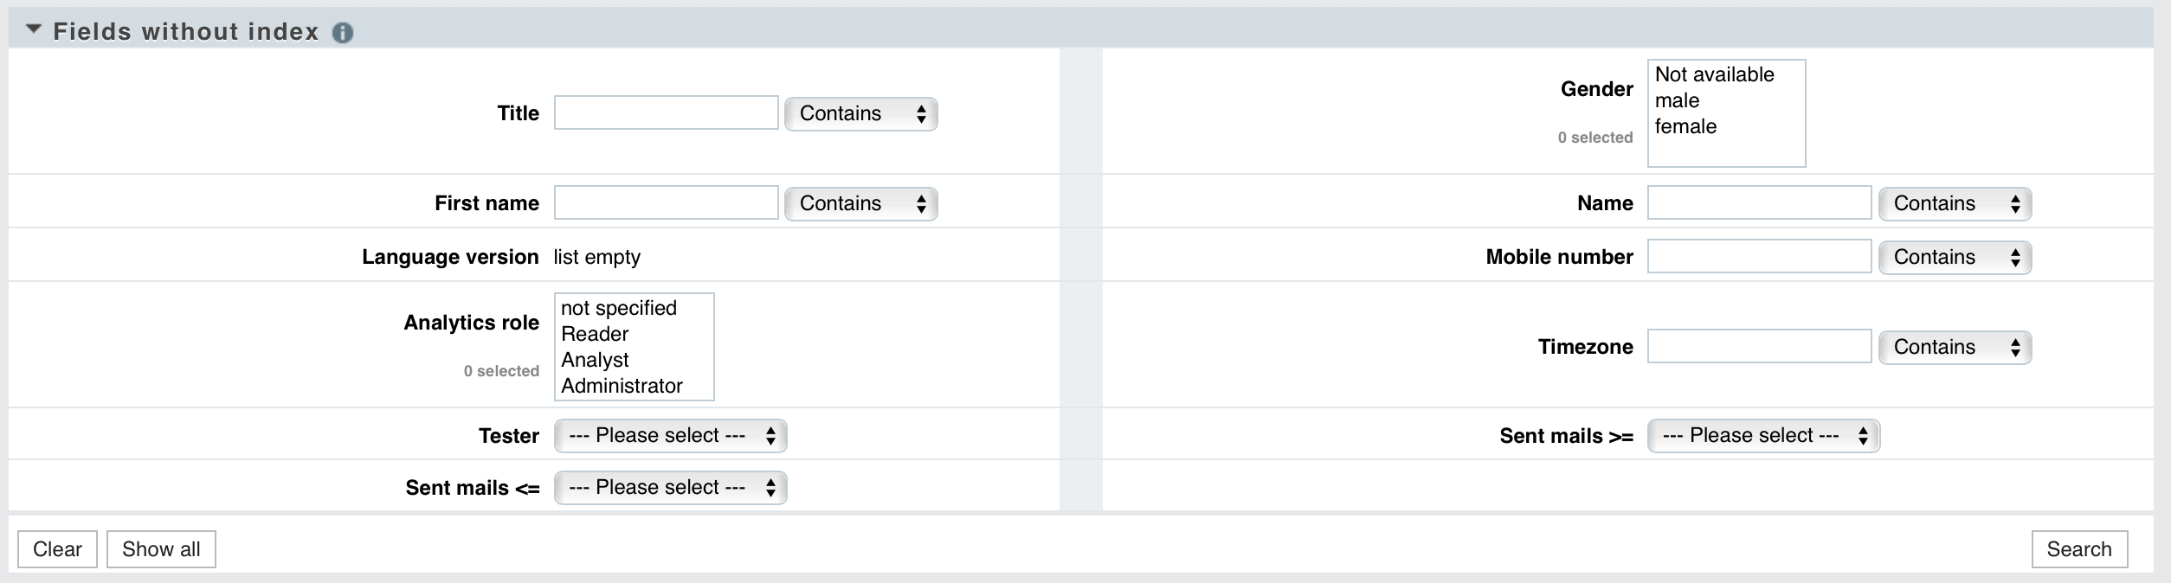This screenshot has width=2171, height=583.
Task: Open the Name Contains dropdown
Action: (1955, 203)
